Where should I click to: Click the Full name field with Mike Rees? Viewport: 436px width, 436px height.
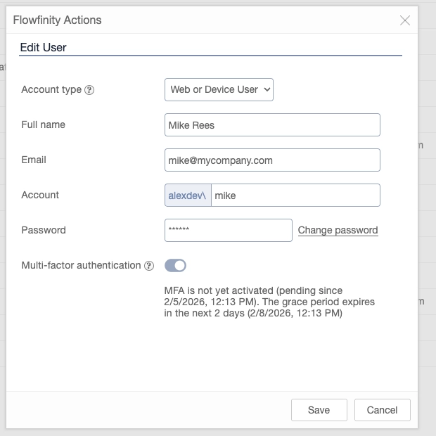tap(272, 125)
